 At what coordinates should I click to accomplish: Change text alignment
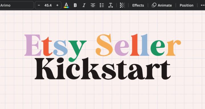tap(93, 5)
